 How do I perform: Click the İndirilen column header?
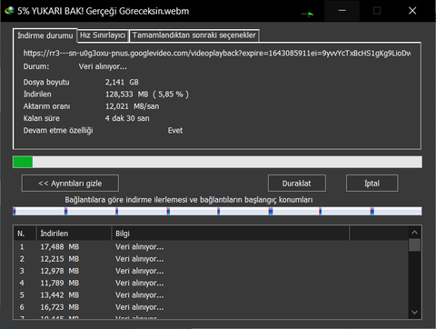click(x=74, y=234)
